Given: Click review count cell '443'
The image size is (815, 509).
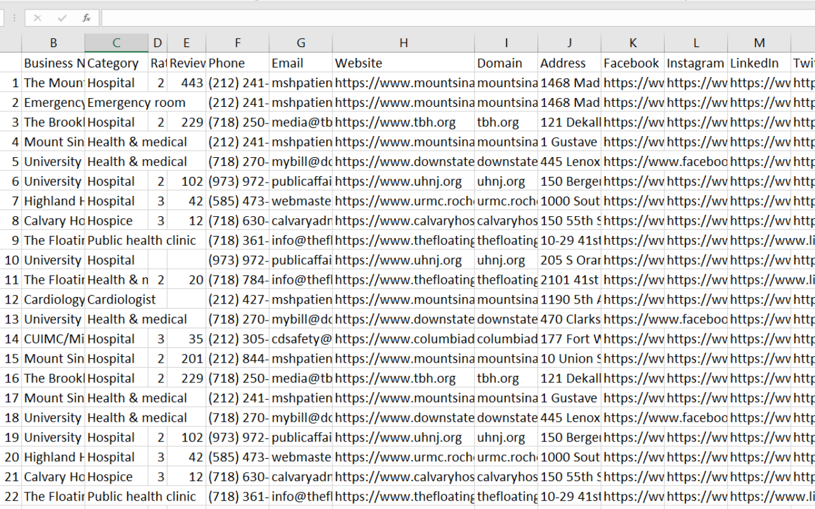Looking at the screenshot, I should (x=187, y=83).
